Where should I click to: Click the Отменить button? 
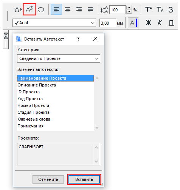point(48,179)
